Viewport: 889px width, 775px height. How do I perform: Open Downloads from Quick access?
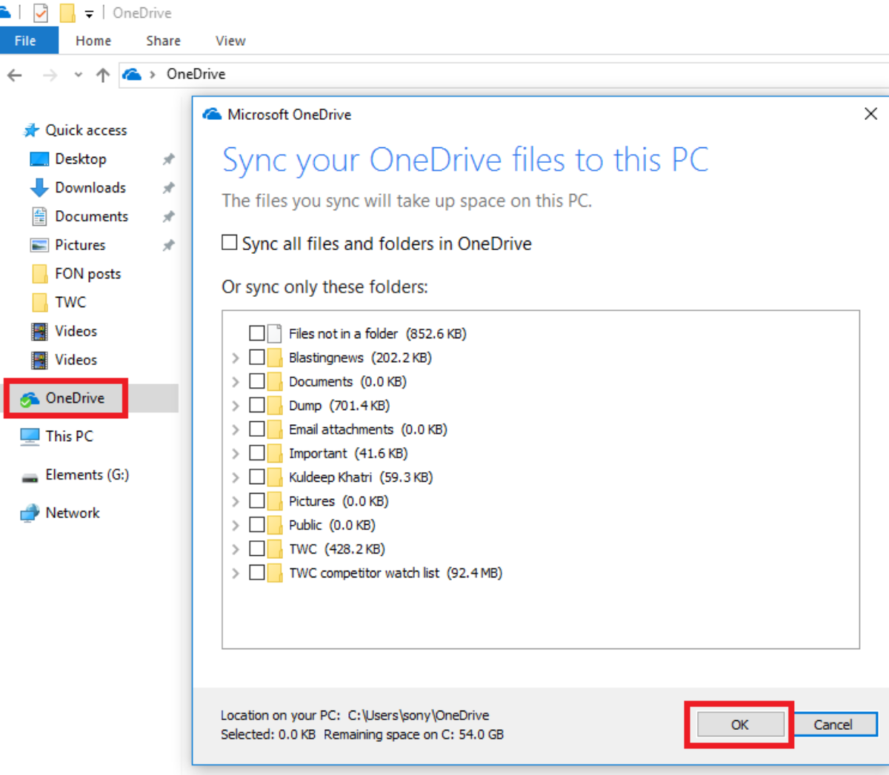(90, 188)
